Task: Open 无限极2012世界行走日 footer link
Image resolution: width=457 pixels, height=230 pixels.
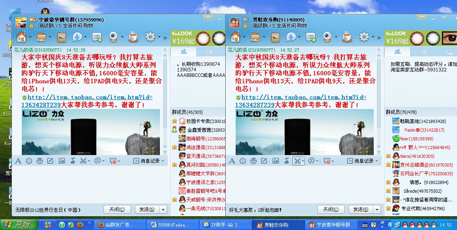Action: [x=48, y=210]
